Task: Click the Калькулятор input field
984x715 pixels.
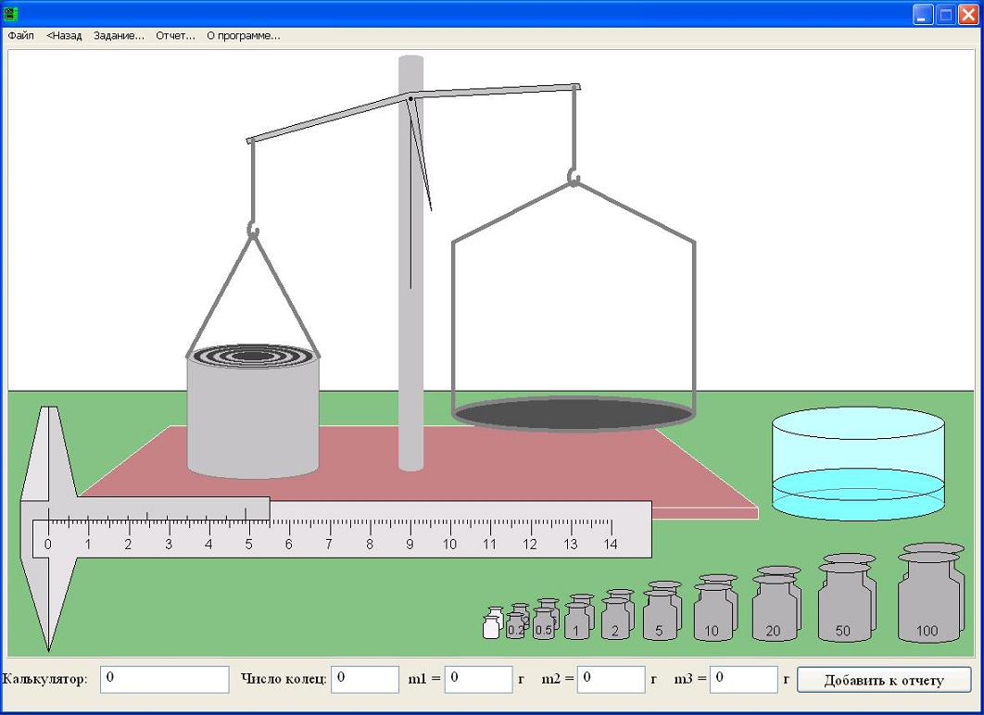Action: 164,679
